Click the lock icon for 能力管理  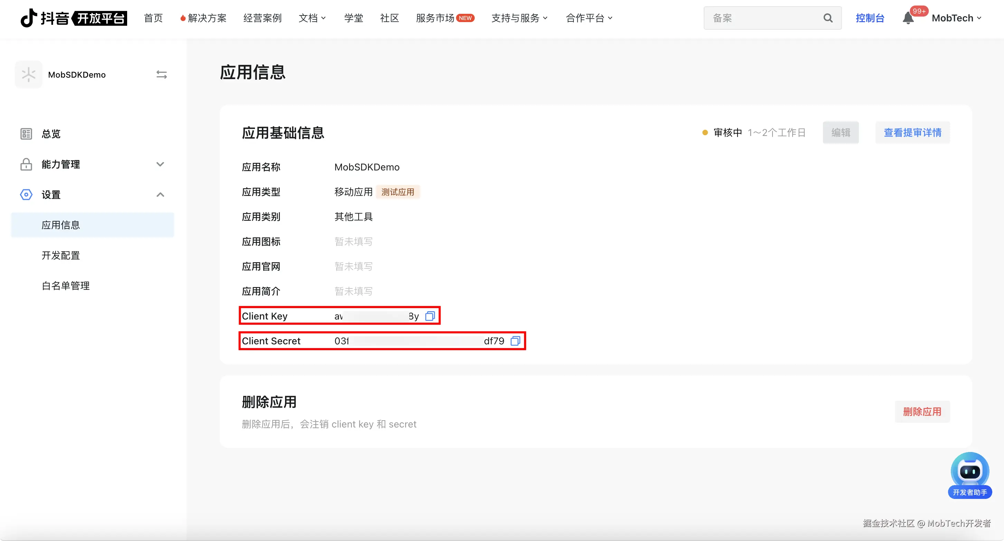[x=26, y=164]
